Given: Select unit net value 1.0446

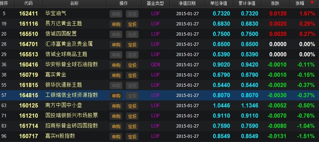Looking at the screenshot, I should coord(221,105).
